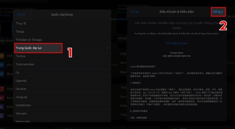Pick Tunisia from the list
Viewport: 235px width, 129px height.
pos(62,56)
